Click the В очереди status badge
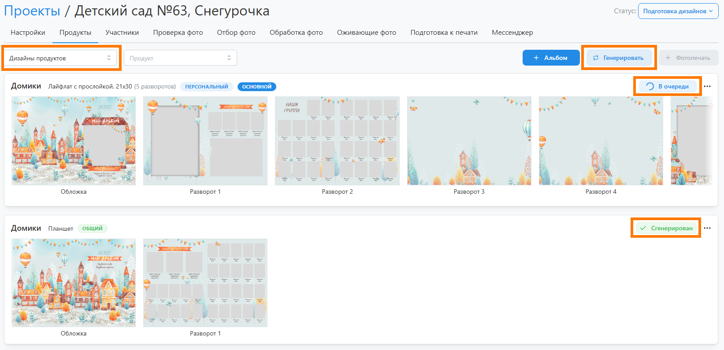This screenshot has width=724, height=350. 668,86
